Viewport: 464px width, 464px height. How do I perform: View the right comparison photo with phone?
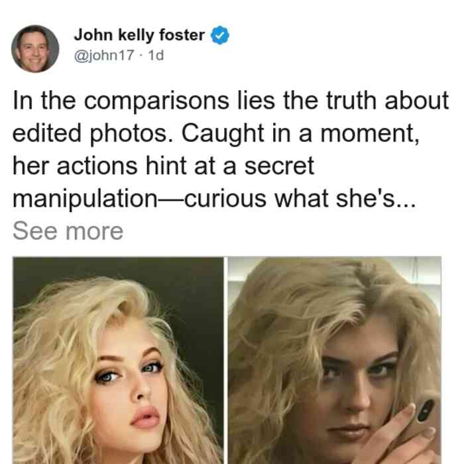(x=334, y=361)
